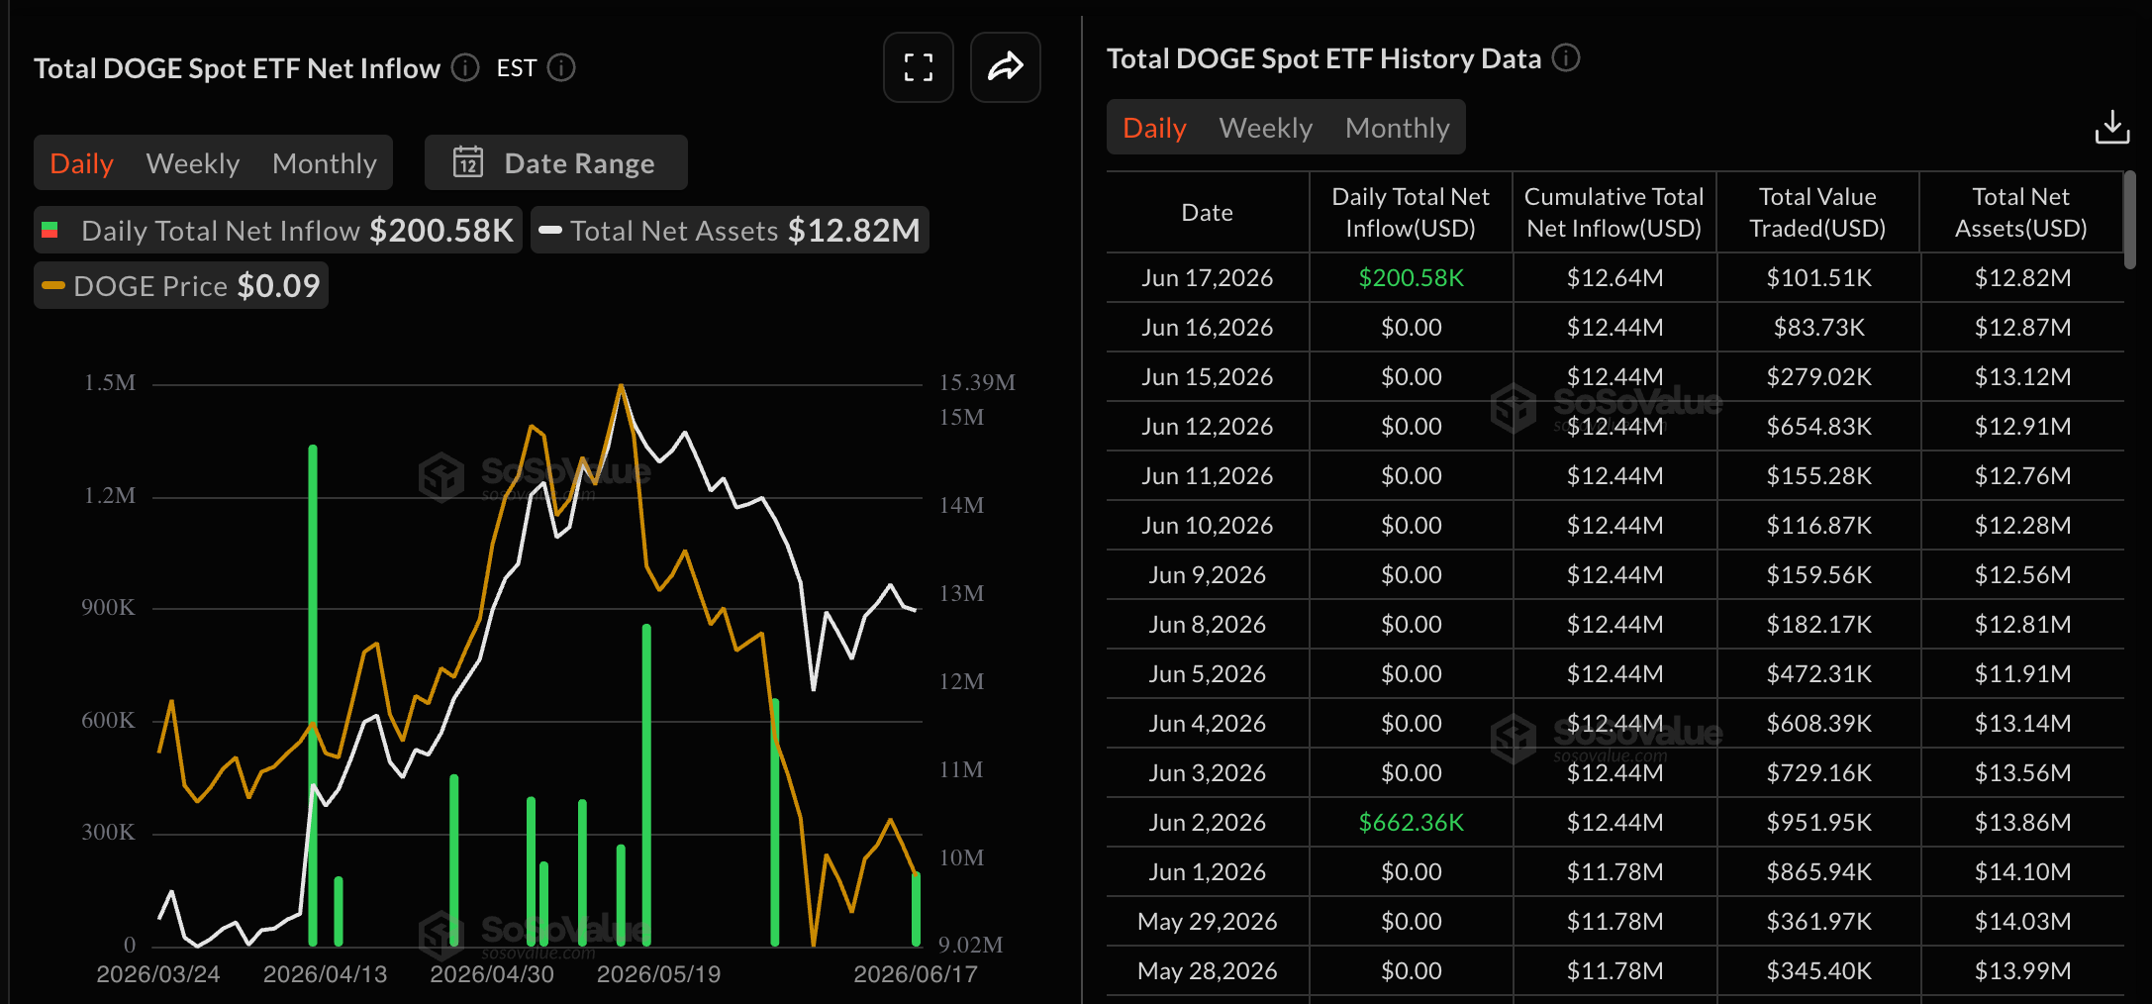Screen dimensions: 2152x1004
Task: Click the Jun 17,2026 date cell
Action: 1208,277
